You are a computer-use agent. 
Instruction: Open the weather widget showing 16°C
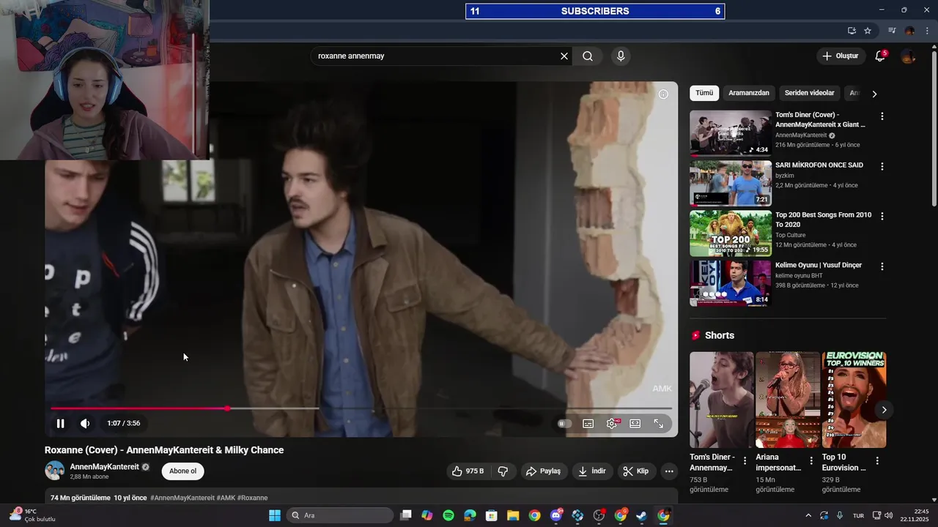[33, 515]
